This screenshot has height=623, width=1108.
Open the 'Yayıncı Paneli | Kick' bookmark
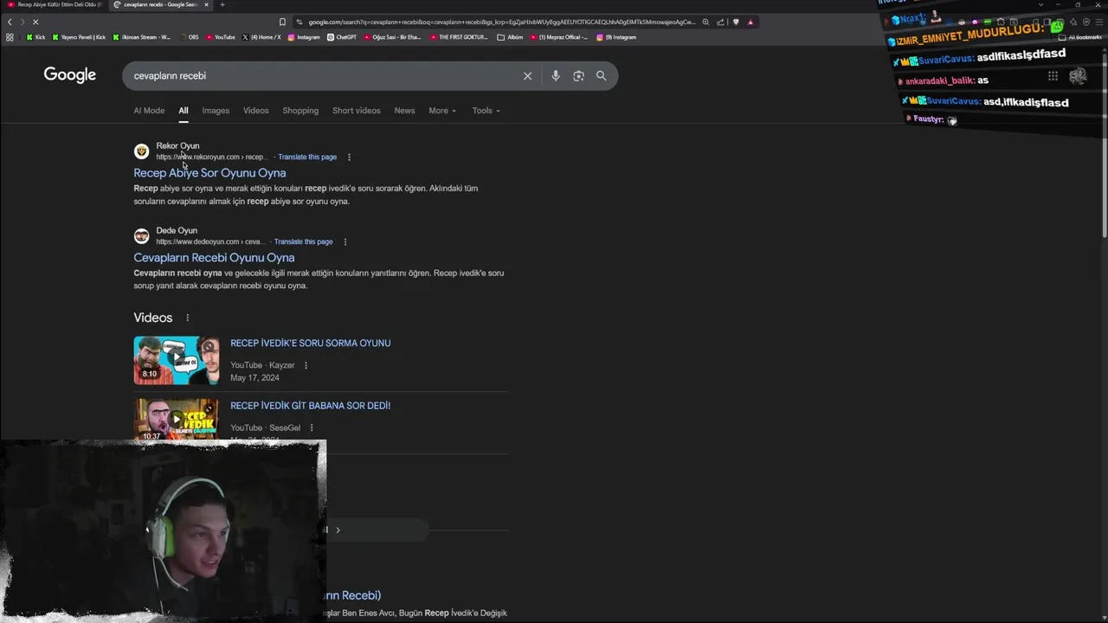click(79, 37)
